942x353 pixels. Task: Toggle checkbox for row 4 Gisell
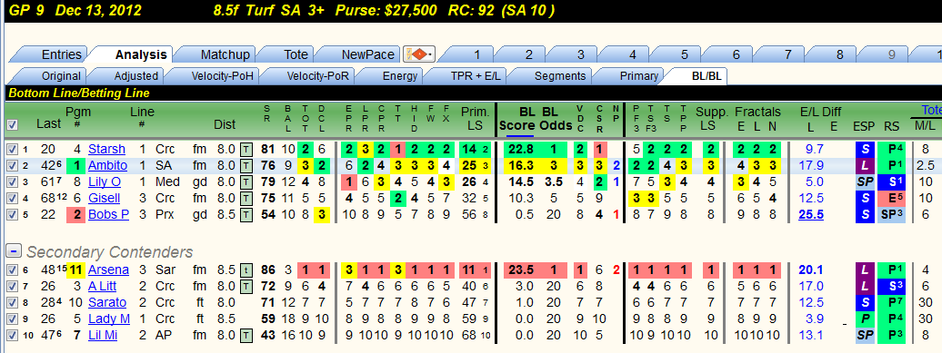tap(13, 199)
